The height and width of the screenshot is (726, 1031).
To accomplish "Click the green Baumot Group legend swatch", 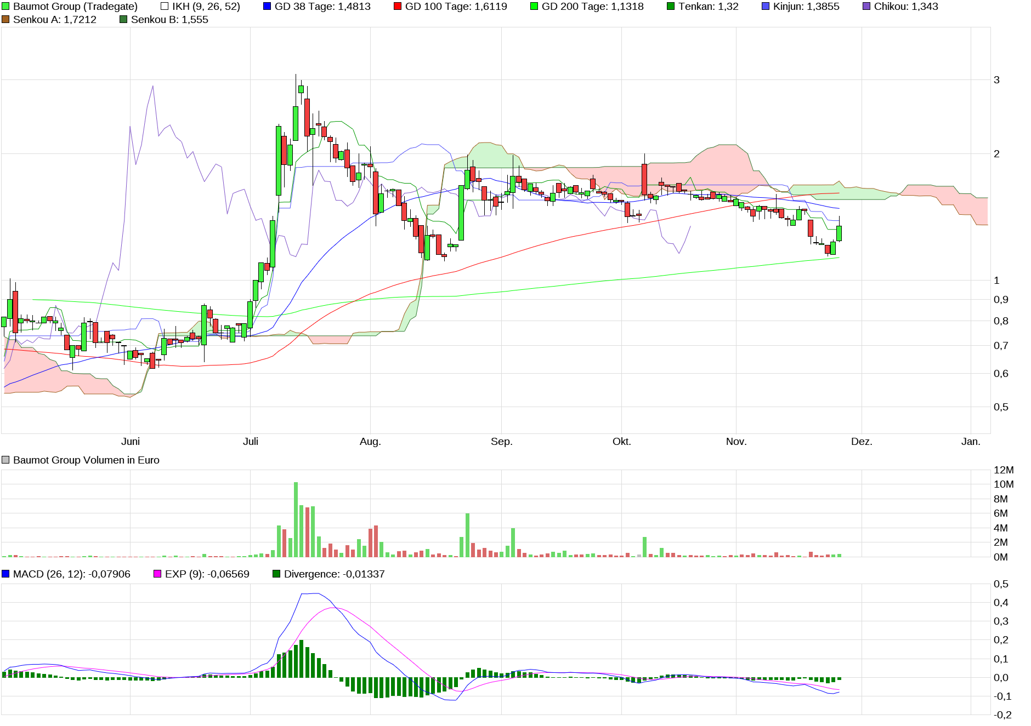I will 5,7.
